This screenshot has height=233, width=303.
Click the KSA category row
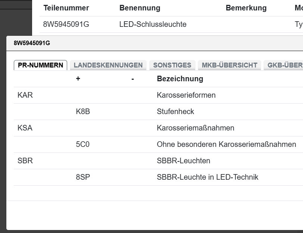coord(25,128)
